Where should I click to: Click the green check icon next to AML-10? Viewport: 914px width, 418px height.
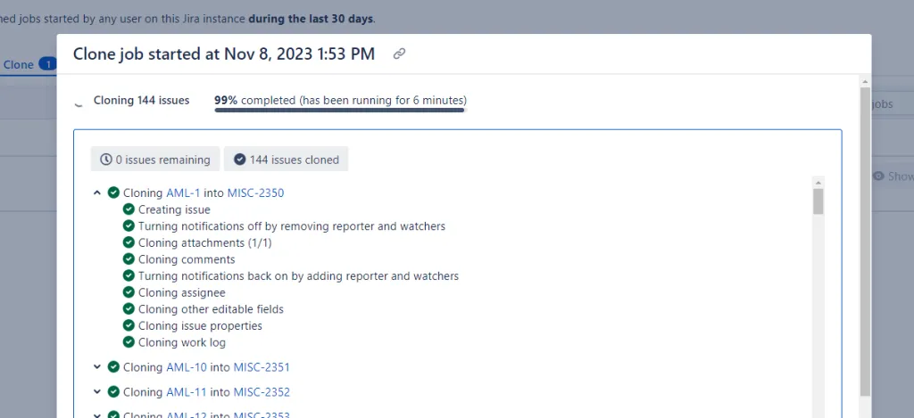[113, 367]
